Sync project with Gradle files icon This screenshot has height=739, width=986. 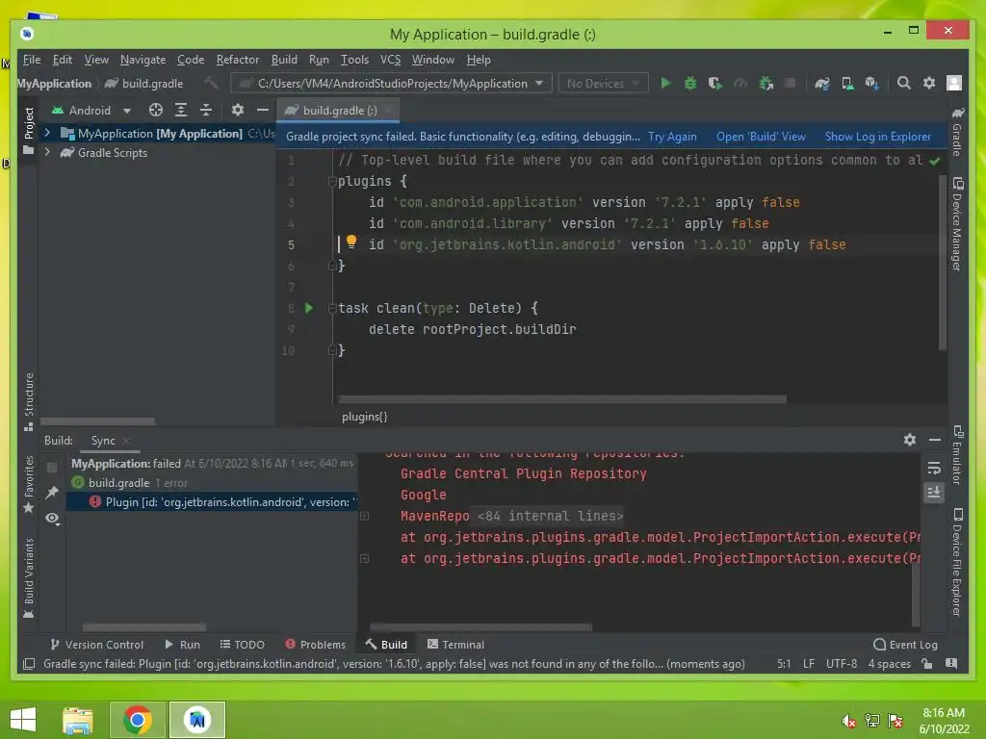(x=822, y=83)
